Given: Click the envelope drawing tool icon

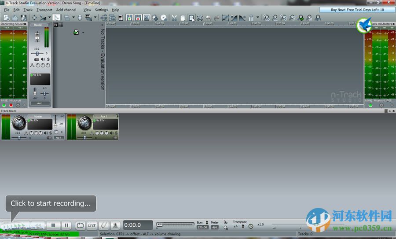Looking at the screenshot, I should [x=43, y=18].
